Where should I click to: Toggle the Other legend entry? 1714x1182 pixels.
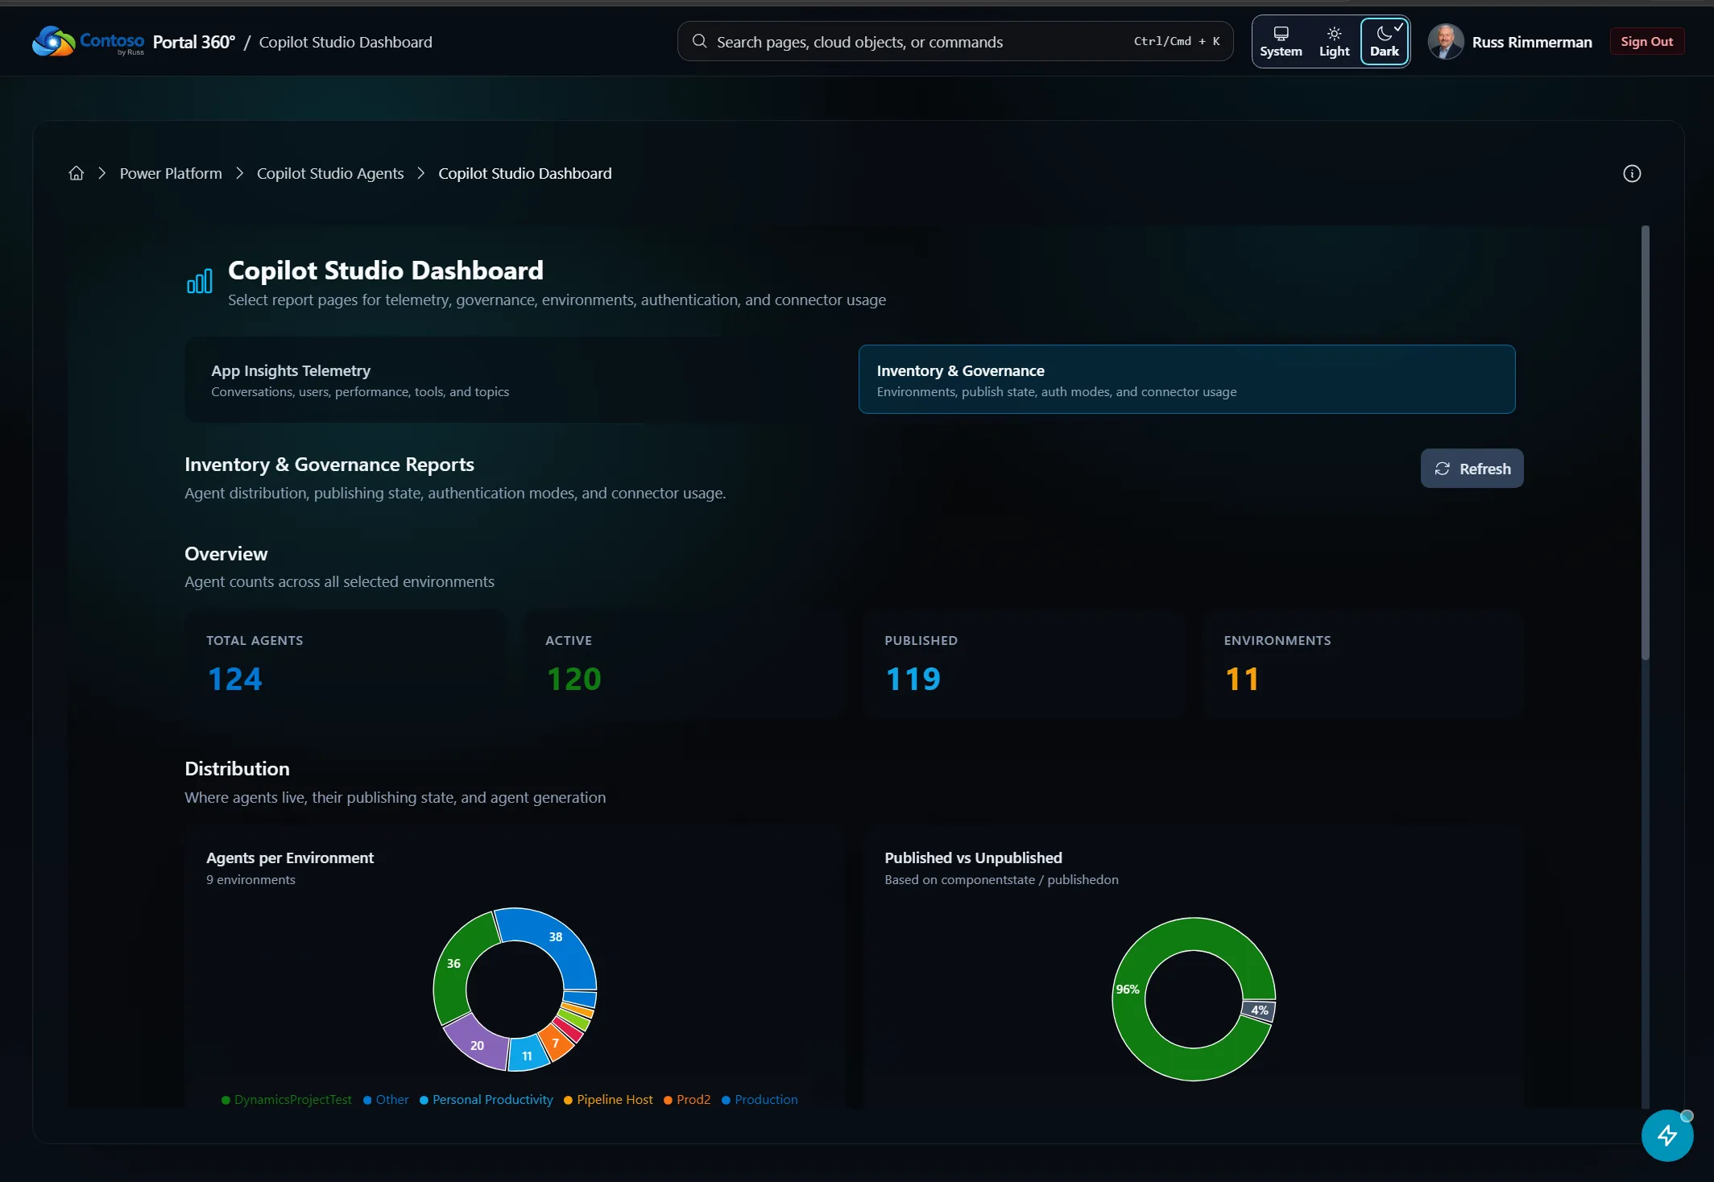pos(386,1100)
